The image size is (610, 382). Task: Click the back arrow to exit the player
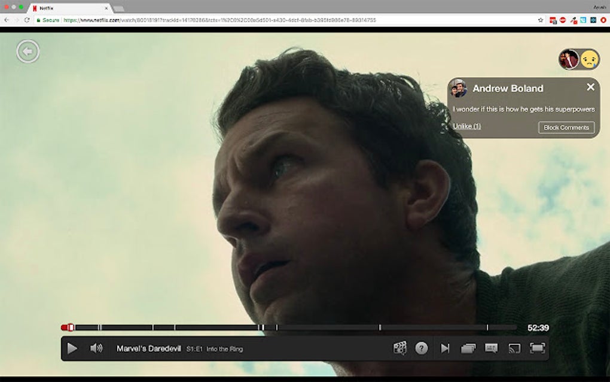pyautogui.click(x=28, y=51)
